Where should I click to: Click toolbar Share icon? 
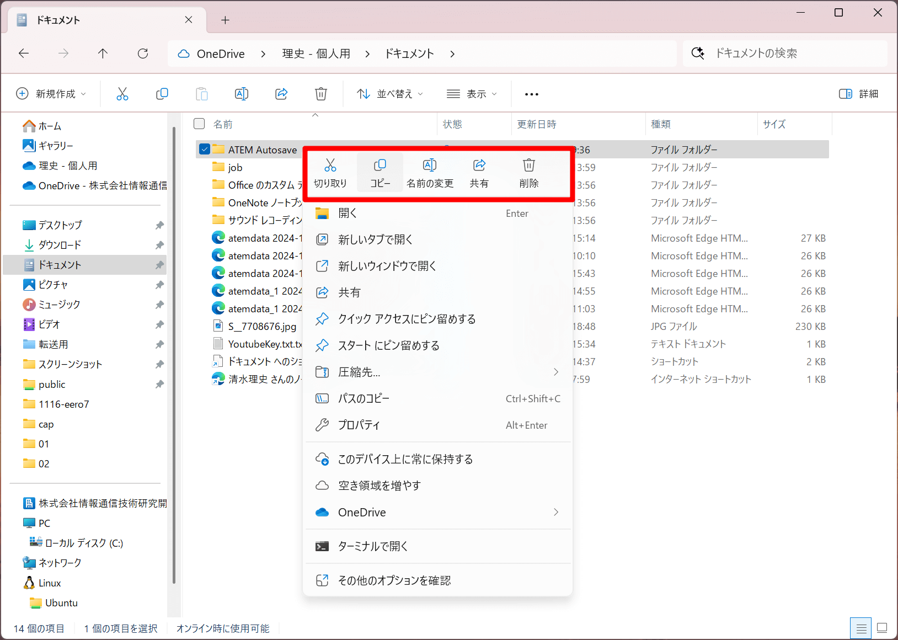[x=281, y=94]
